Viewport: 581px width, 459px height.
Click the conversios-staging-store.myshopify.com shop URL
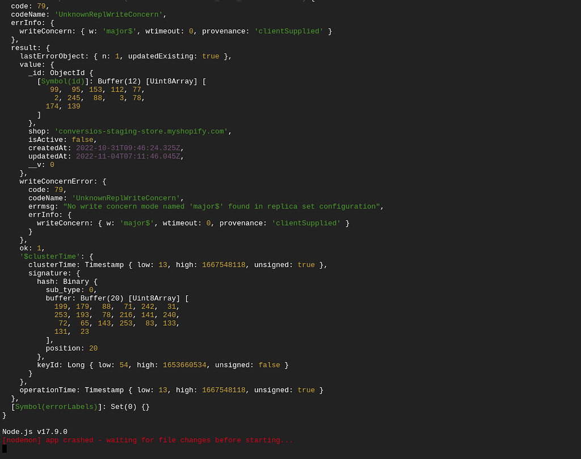coord(141,131)
